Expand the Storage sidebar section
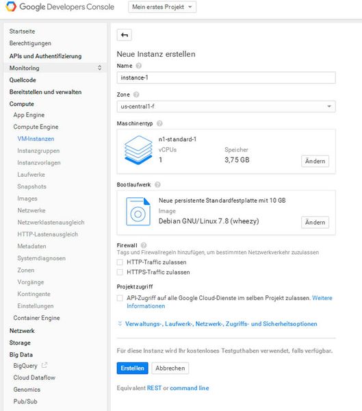 (20, 343)
